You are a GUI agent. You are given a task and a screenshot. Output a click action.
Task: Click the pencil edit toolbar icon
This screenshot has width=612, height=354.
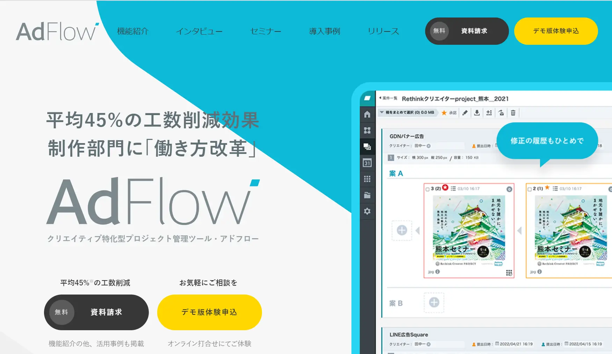(x=465, y=113)
